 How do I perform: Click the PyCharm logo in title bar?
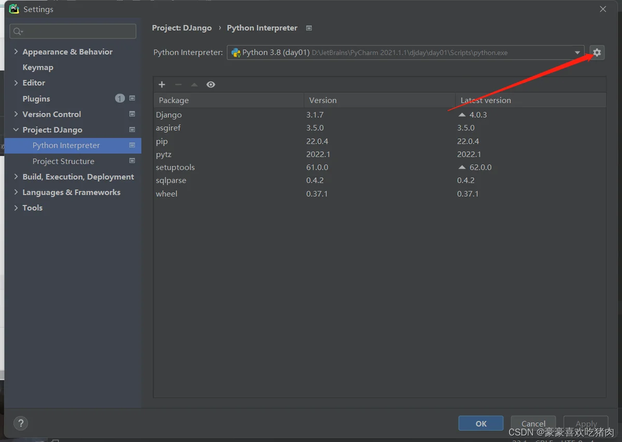14,9
